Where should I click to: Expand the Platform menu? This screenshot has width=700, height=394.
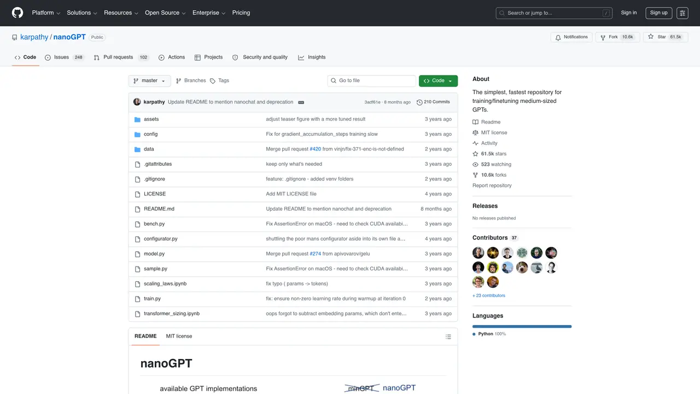click(x=46, y=13)
